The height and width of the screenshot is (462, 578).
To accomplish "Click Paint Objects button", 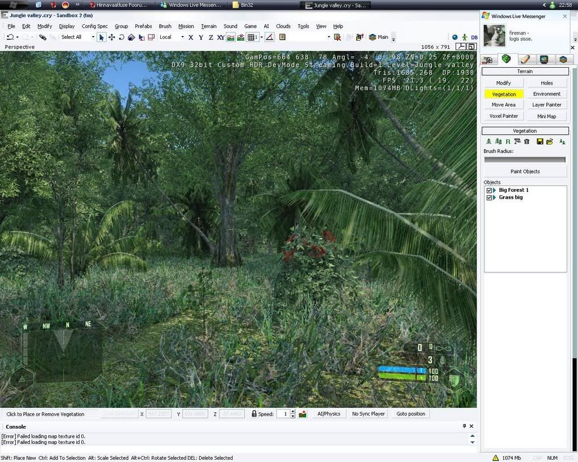I will [526, 171].
